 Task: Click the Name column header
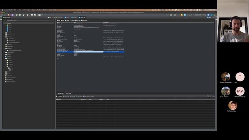(65, 23)
